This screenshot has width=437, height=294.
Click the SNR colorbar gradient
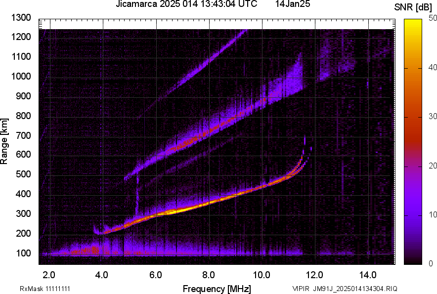[x=413, y=142]
